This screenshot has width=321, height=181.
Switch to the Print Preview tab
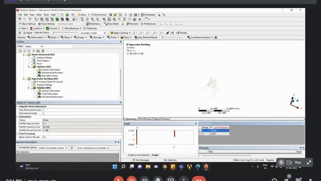tap(145, 119)
